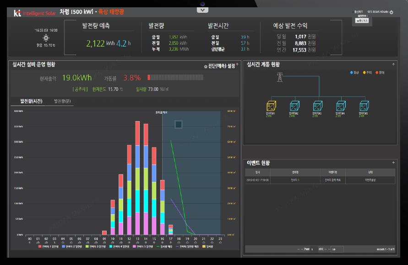This screenshot has width=408, height=265.
Task: Select the inverter #2 cube icon
Action: click(x=294, y=106)
